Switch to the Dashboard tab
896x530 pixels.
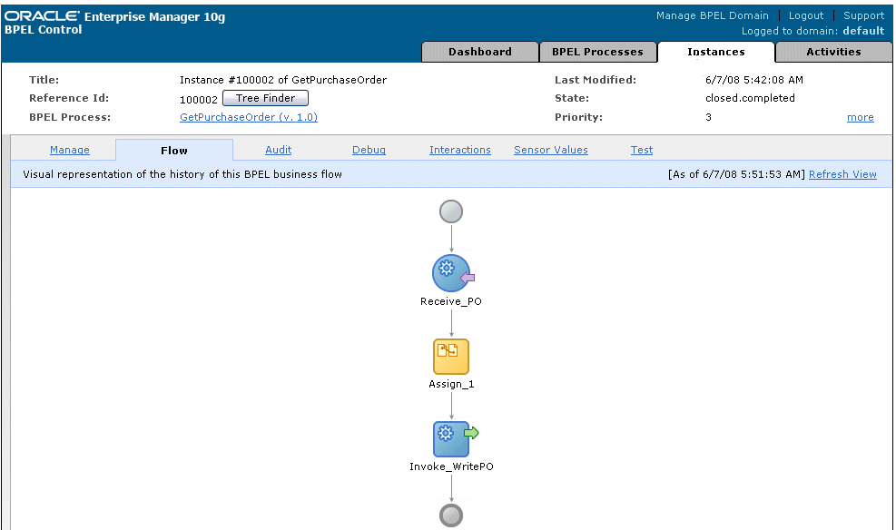tap(480, 52)
